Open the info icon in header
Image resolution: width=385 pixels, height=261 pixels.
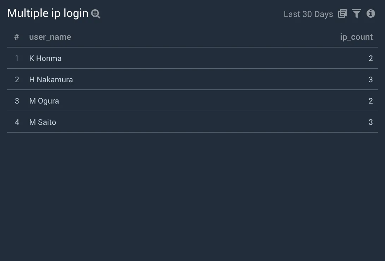[x=371, y=13]
